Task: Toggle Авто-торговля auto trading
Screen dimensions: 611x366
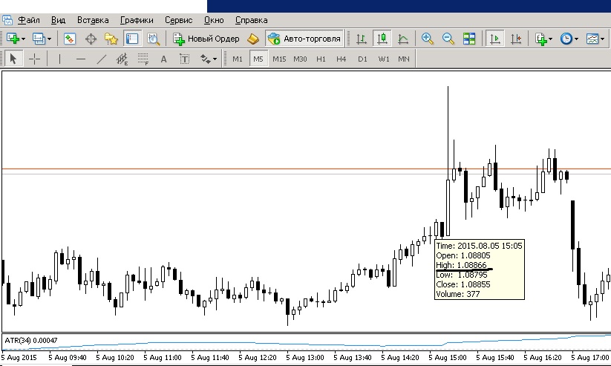Action: coord(304,39)
